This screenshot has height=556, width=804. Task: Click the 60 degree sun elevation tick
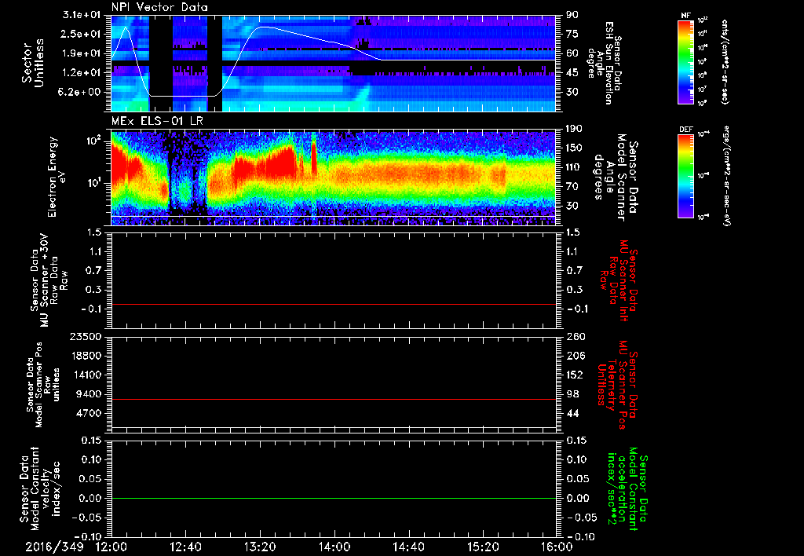(572, 53)
